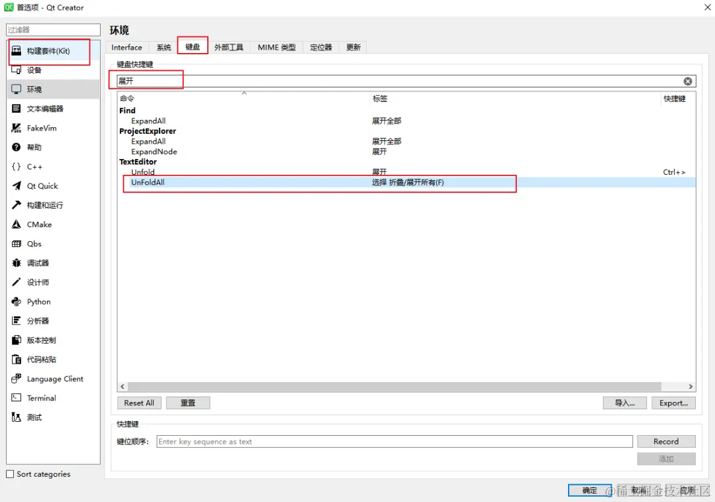Switch to the 系统 tab
Image resolution: width=715 pixels, height=502 pixels.
pyautogui.click(x=164, y=48)
